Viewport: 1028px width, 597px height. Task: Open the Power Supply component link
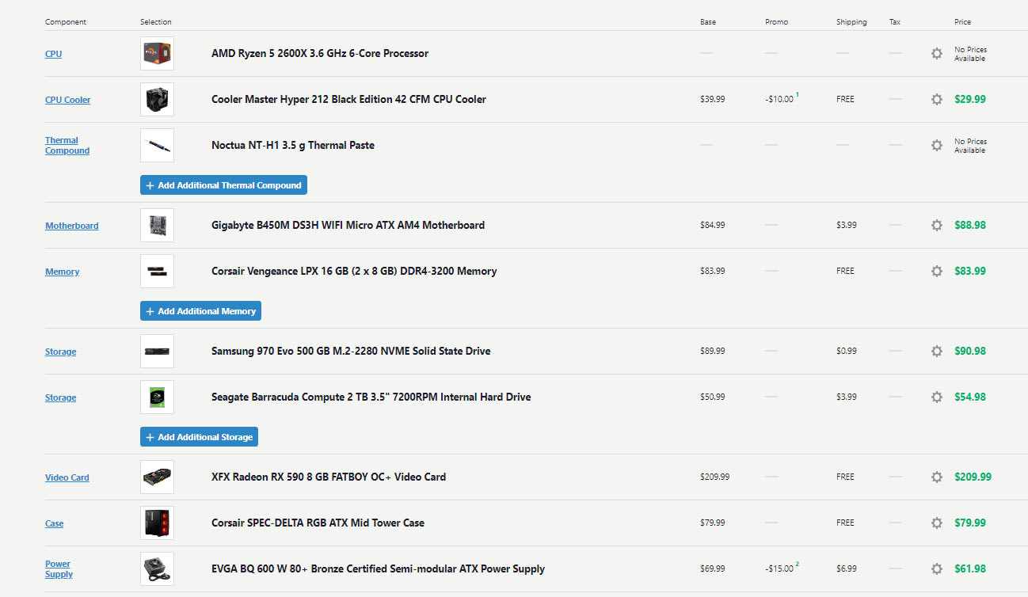point(59,569)
